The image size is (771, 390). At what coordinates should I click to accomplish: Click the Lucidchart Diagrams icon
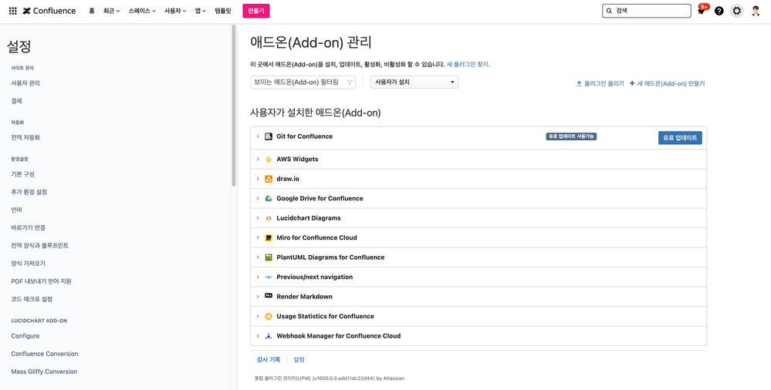(269, 218)
